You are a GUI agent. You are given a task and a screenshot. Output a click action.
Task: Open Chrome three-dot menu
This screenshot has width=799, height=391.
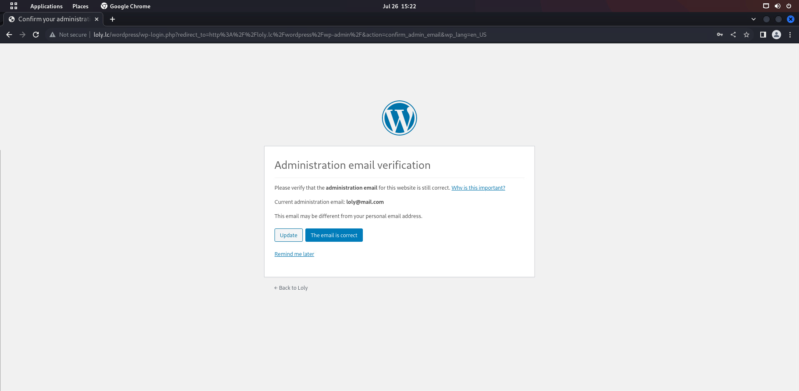(790, 35)
